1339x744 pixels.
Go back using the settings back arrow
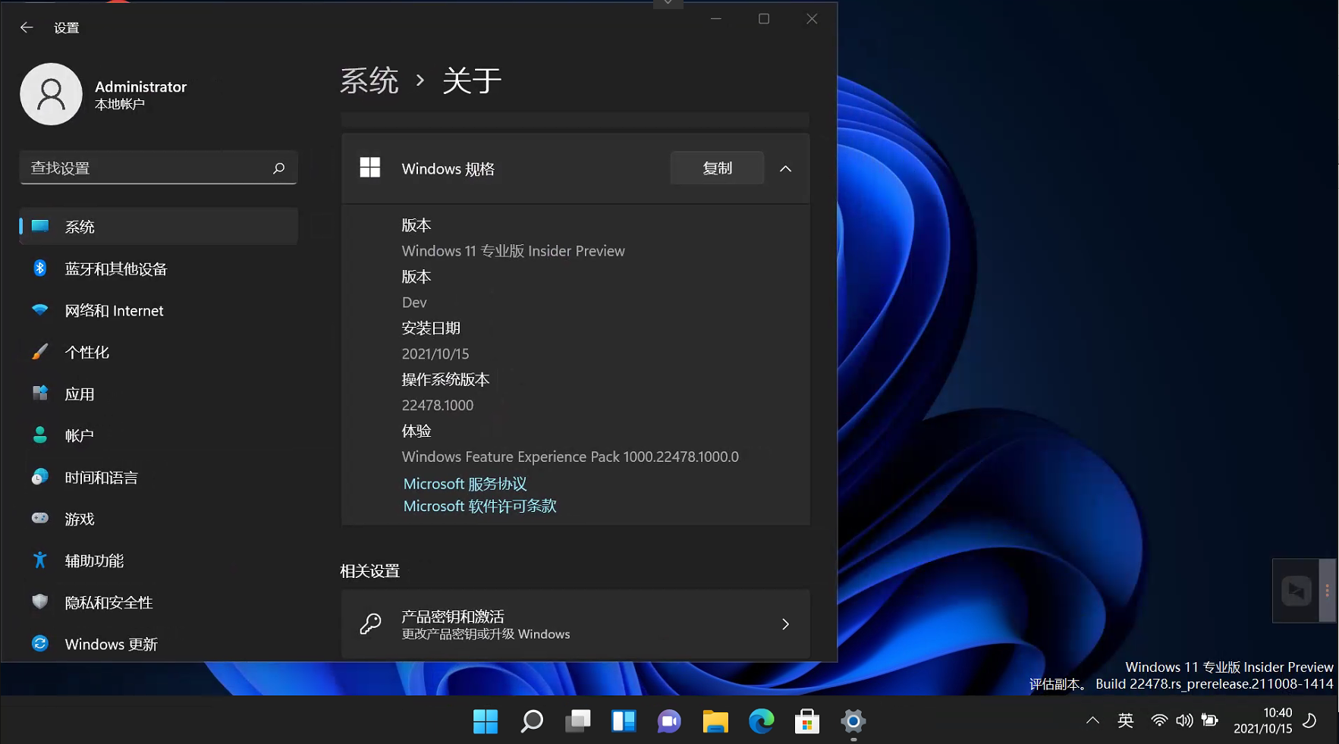(27, 27)
